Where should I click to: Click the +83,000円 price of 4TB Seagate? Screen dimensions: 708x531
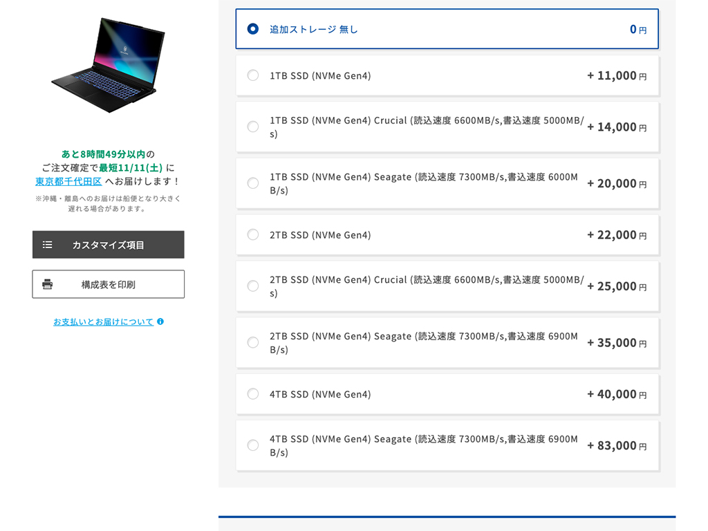coord(617,446)
